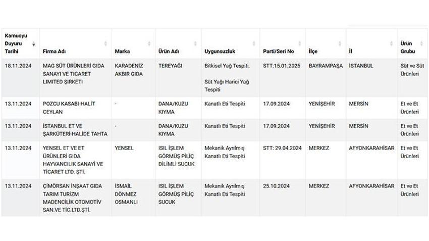
Task: Select MAG SÜT ÜRÜNLERİ GIDA firm cell
Action: click(76, 77)
